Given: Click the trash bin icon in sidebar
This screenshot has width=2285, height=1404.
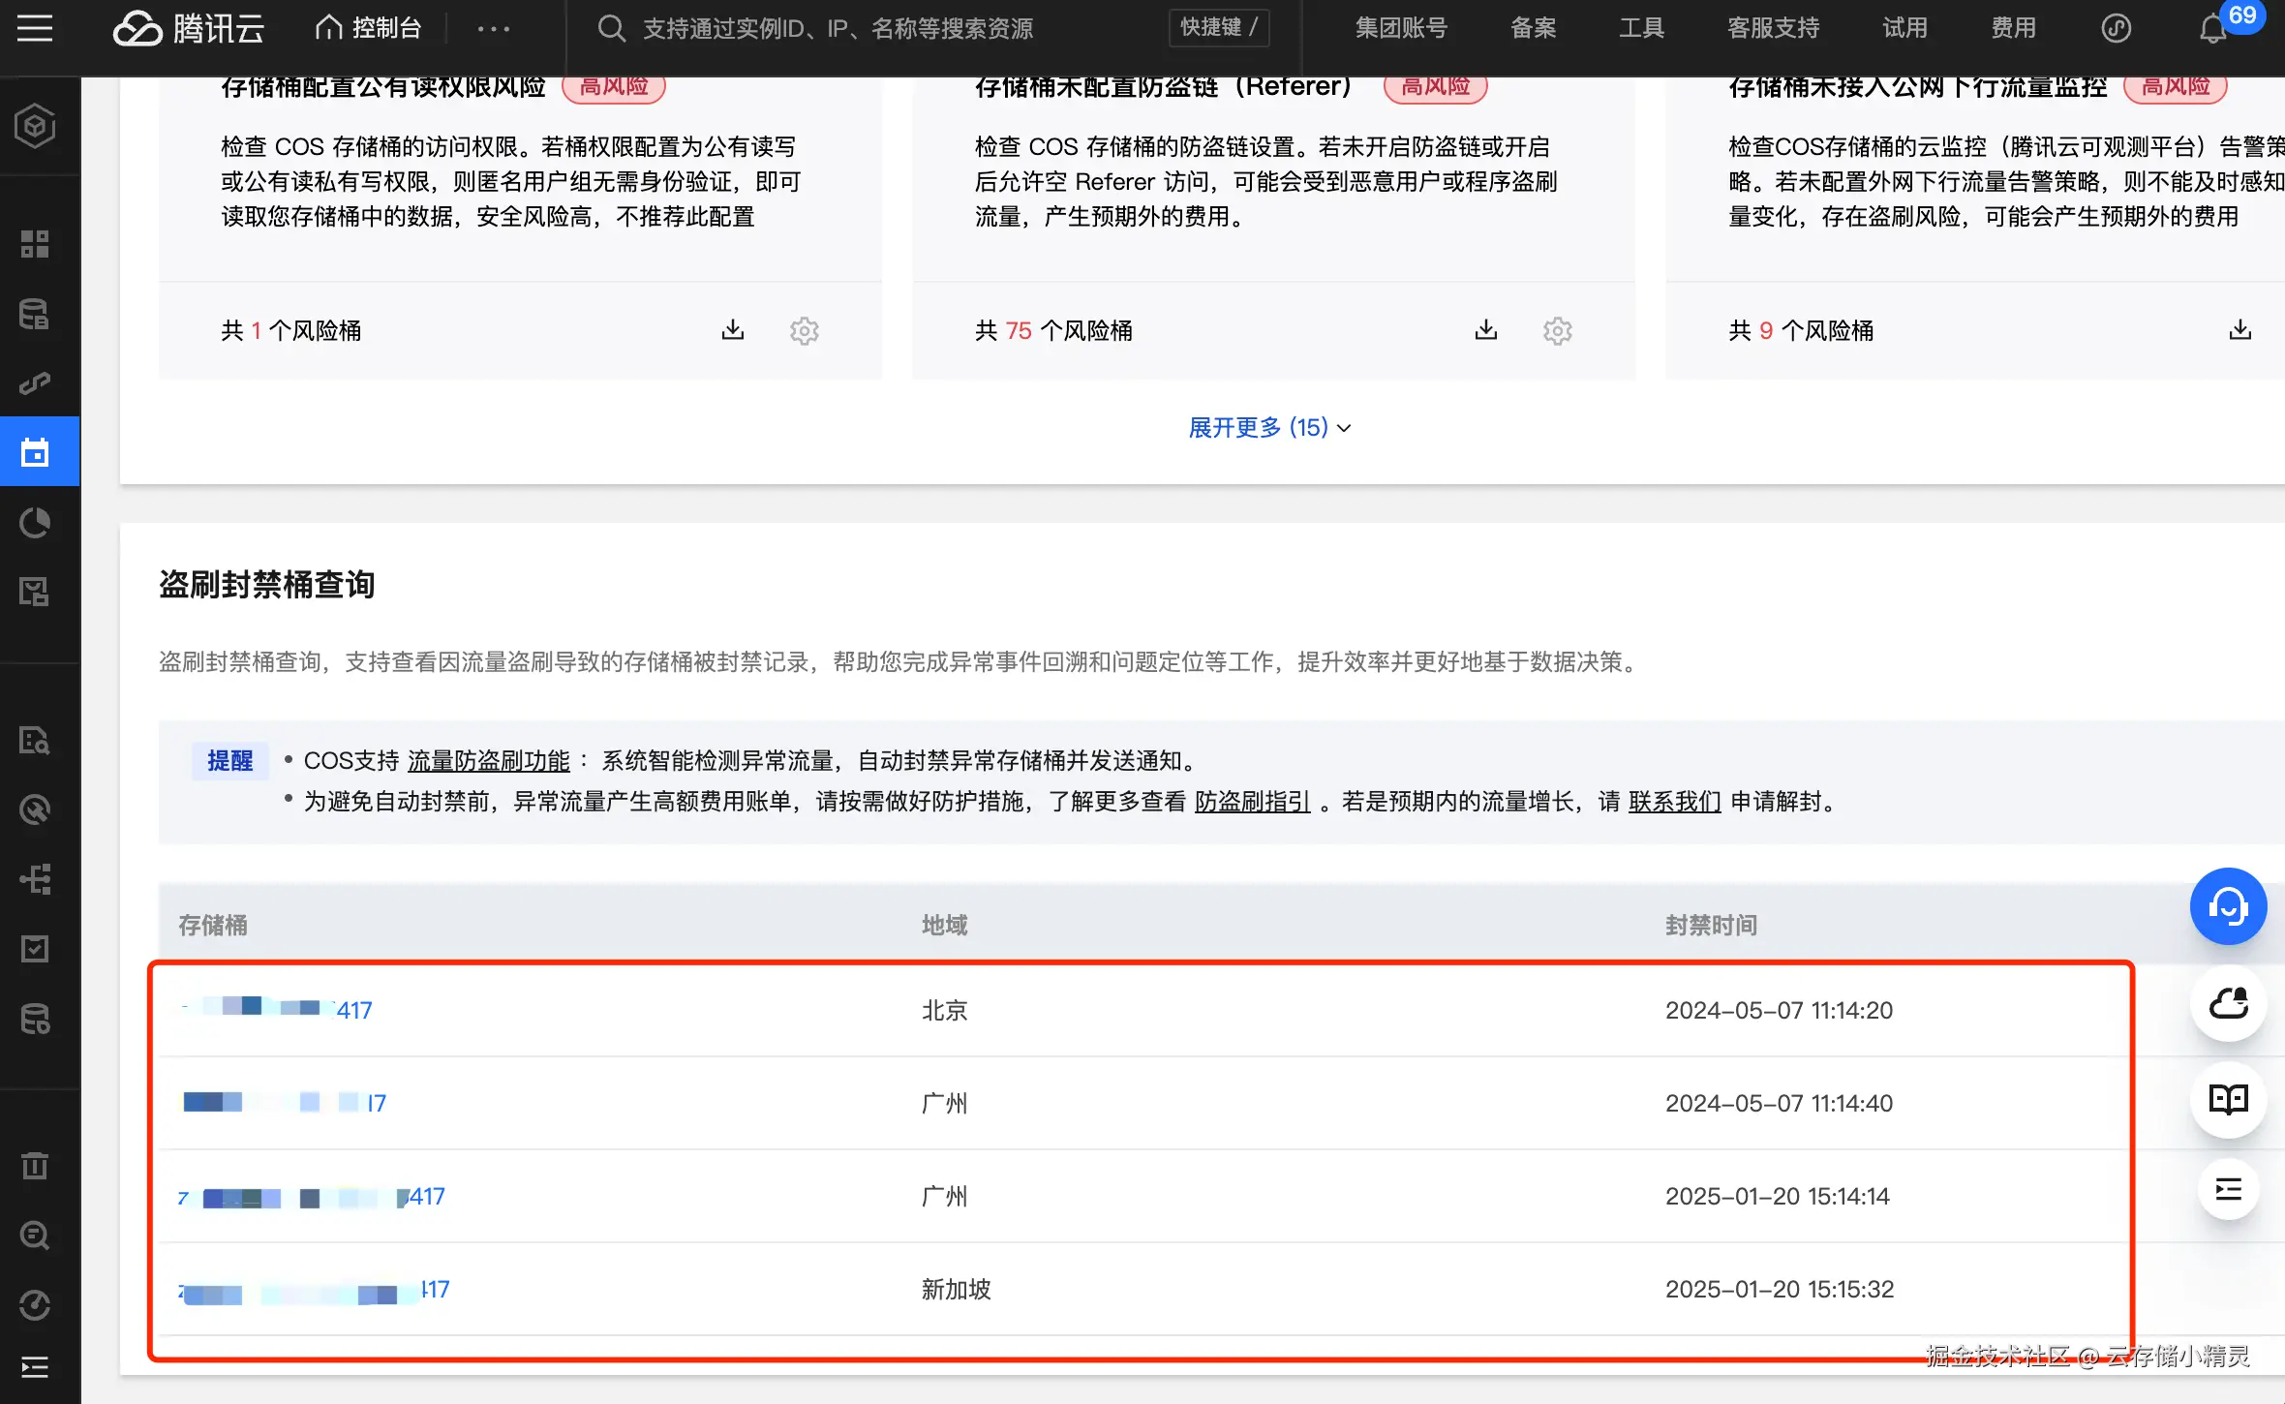Looking at the screenshot, I should (36, 1166).
